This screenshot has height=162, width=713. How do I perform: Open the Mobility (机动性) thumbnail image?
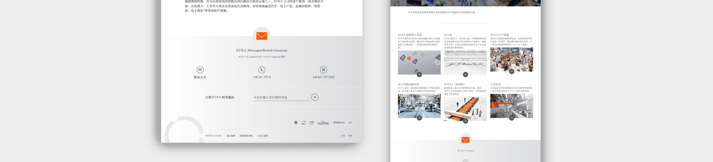coord(465,108)
